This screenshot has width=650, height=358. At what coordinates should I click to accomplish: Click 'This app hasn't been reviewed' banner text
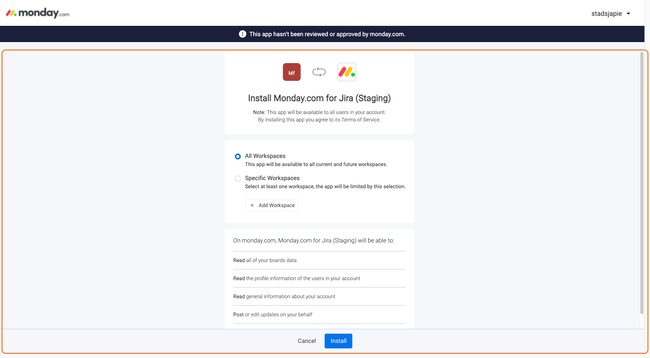coord(327,34)
